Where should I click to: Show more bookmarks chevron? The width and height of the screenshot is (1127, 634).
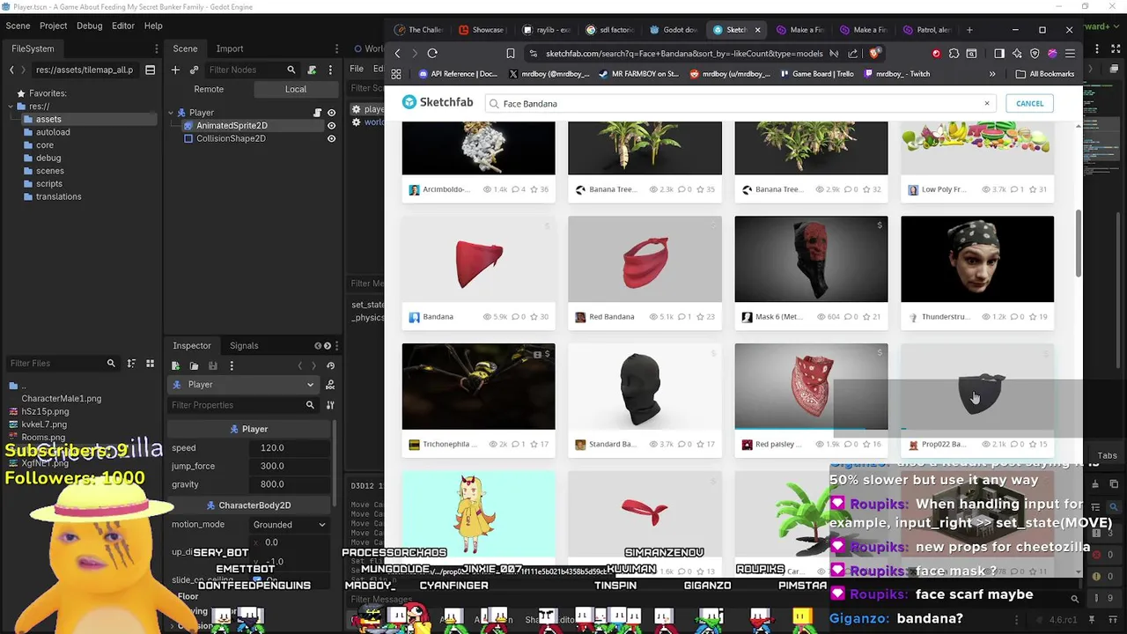992,74
